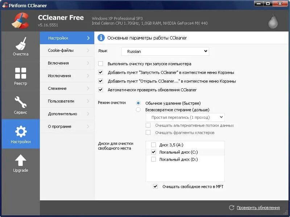The width and height of the screenshot is (290, 217).
Task: Open the Язык Russian dropdown
Action: click(165, 51)
